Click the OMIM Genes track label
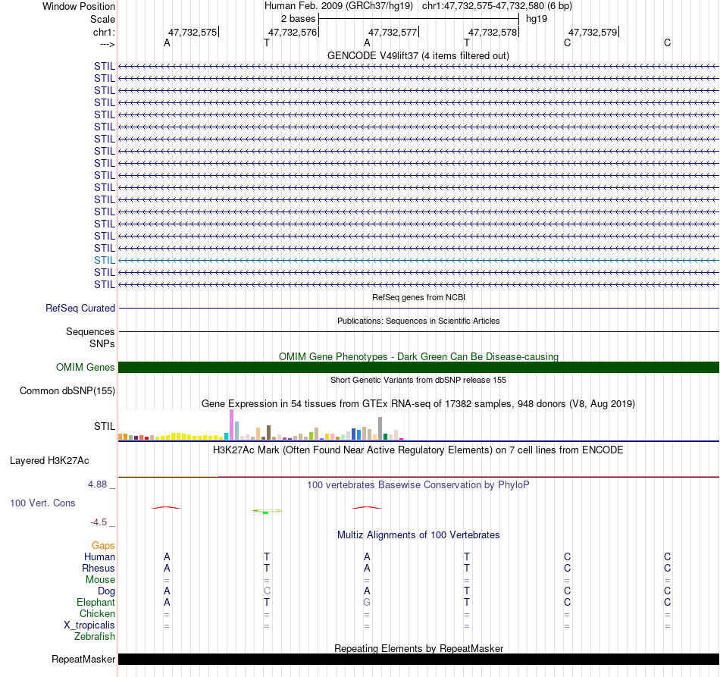 pos(85,367)
